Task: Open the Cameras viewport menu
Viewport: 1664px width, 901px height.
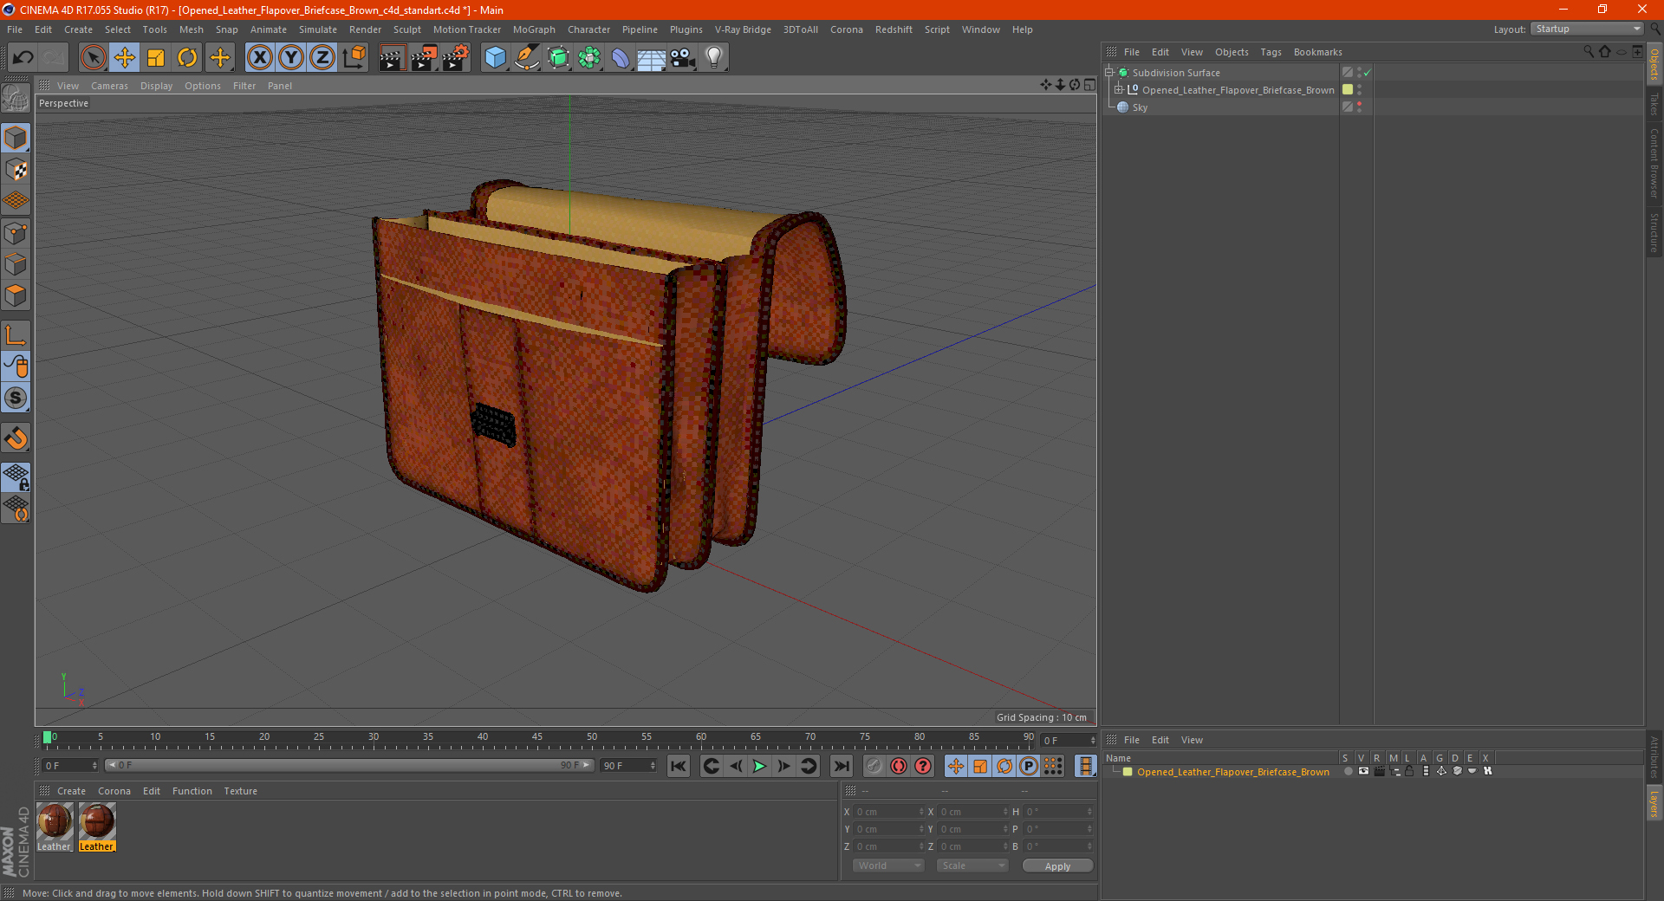Action: click(109, 86)
